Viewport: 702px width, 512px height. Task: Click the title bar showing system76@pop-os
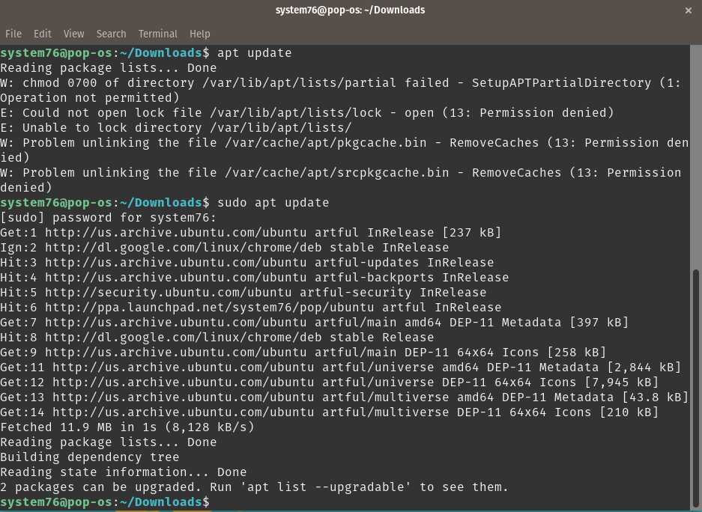[351, 10]
